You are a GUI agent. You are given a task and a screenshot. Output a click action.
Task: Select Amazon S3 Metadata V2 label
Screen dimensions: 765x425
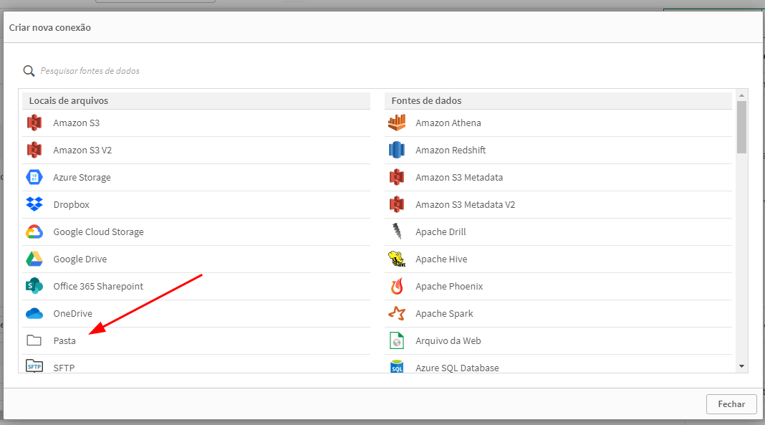466,205
